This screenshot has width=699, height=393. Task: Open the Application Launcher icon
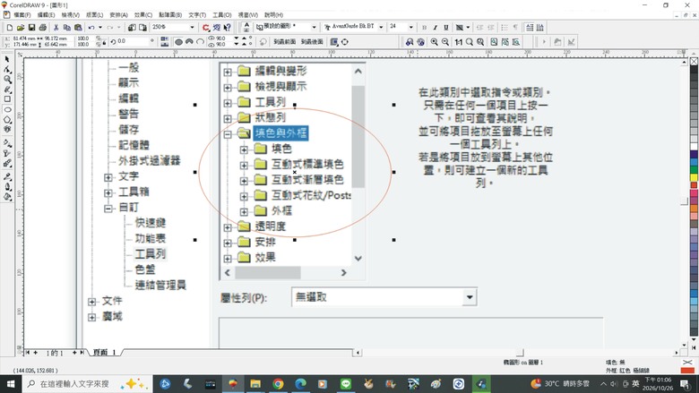pyautogui.click(x=205, y=28)
